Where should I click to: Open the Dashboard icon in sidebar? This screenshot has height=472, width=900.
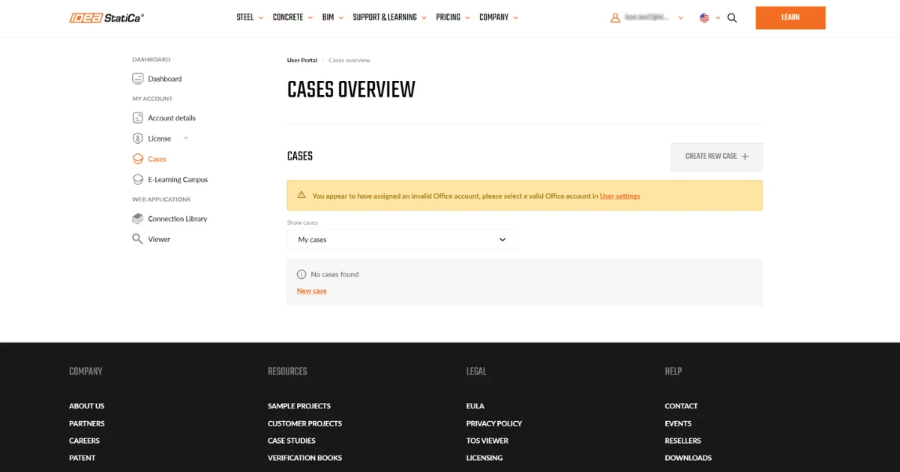click(x=138, y=79)
